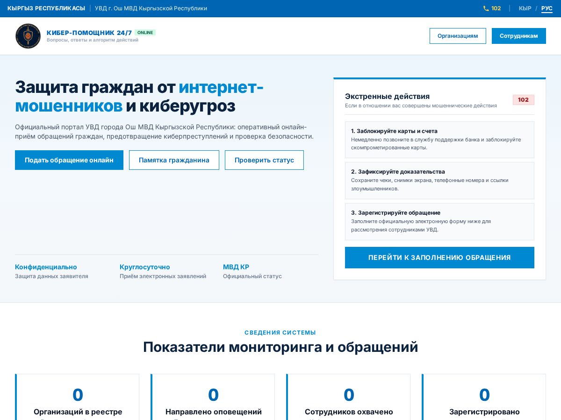The image size is (561, 420).
Task: Click the Зарегистрировано stat card
Action: coord(484,397)
